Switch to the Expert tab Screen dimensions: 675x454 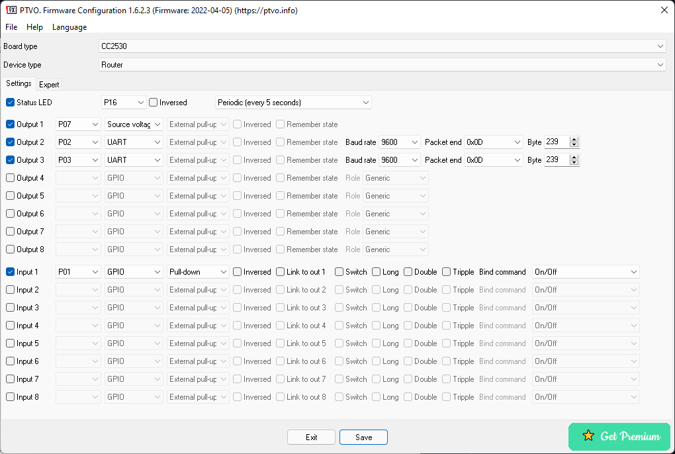click(49, 84)
